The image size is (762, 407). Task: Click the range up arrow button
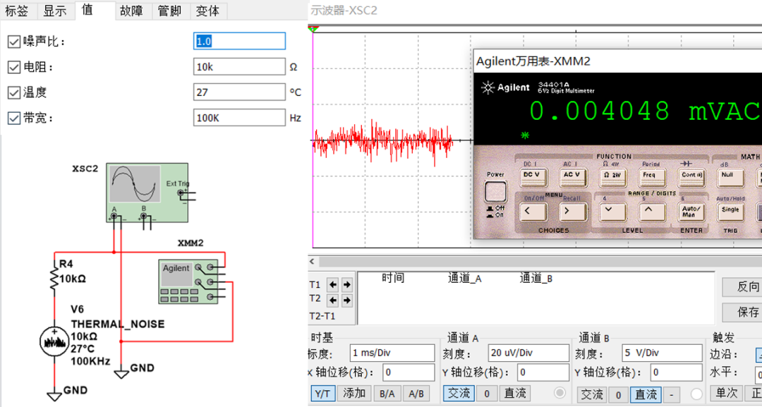coord(651,212)
